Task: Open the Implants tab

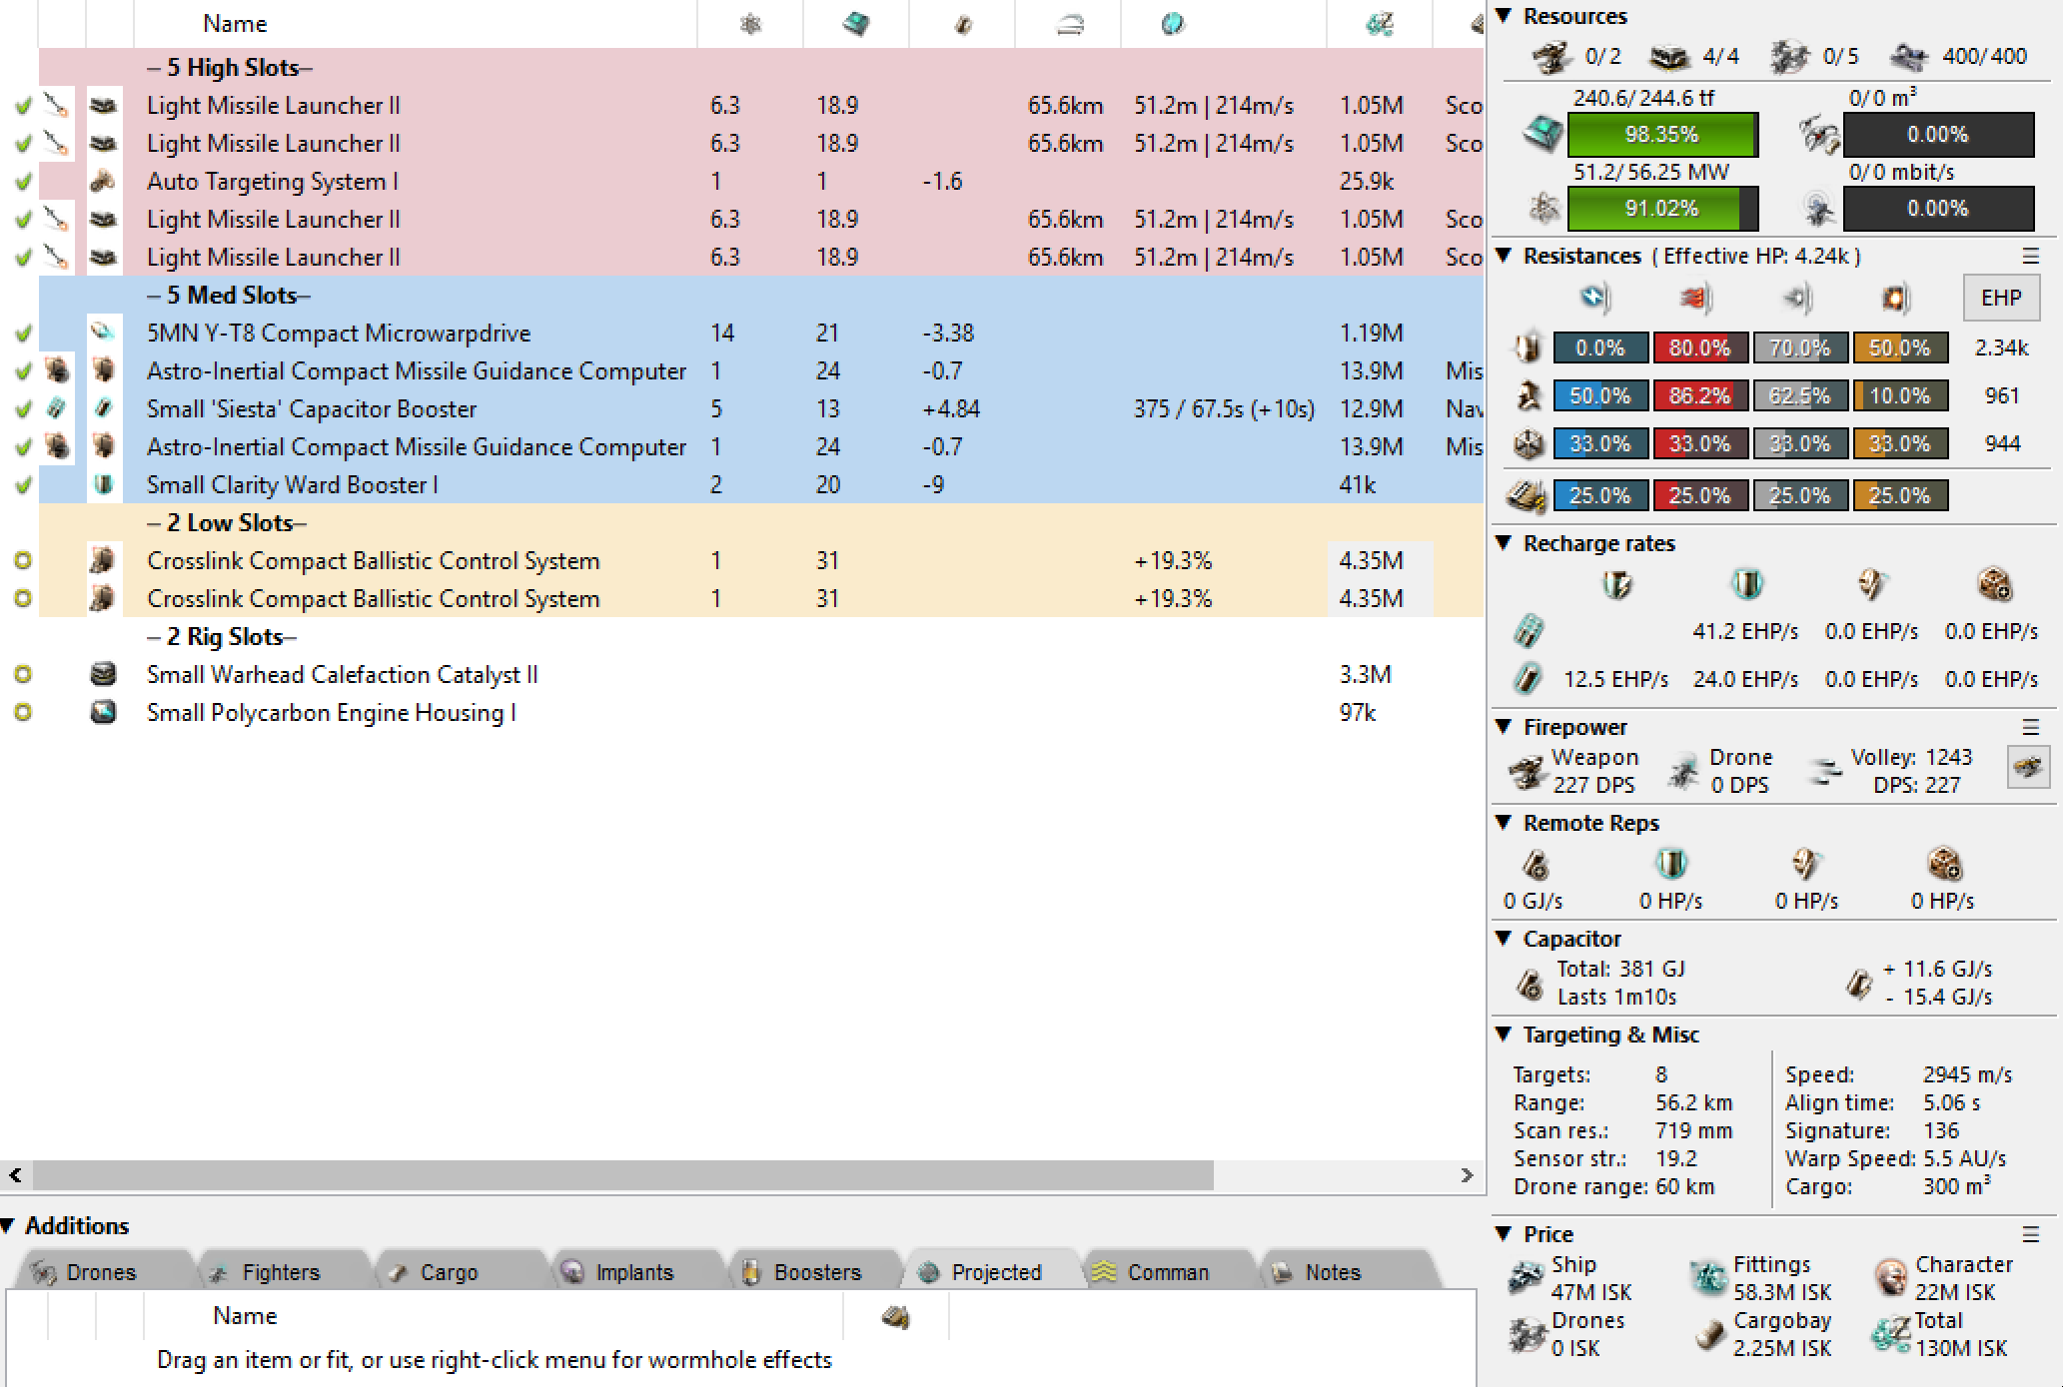Action: [633, 1271]
